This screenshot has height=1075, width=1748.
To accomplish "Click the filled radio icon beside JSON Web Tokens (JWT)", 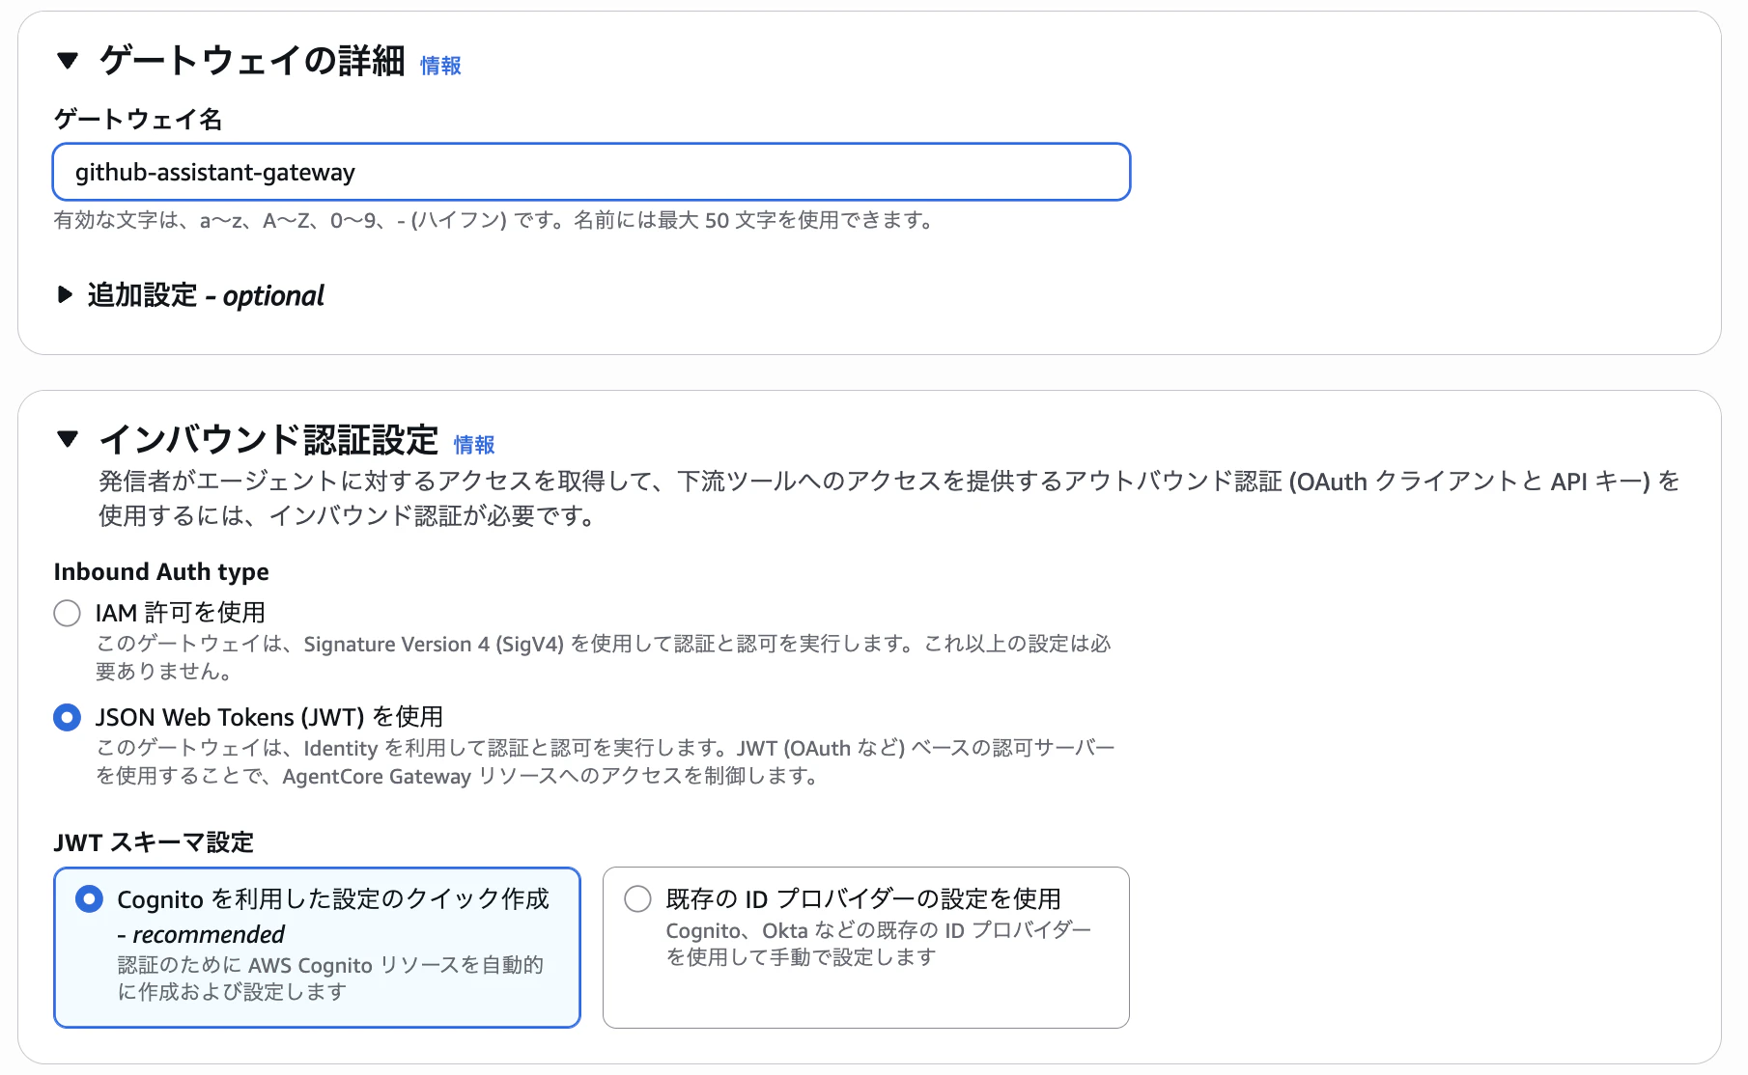I will [66, 717].
